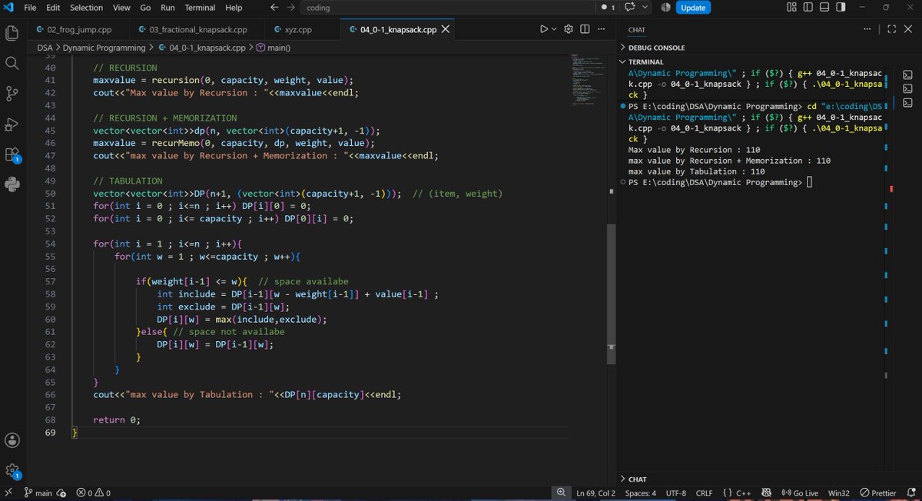922x501 pixels.
Task: Click the zoom magnifier in status bar
Action: [x=562, y=493]
